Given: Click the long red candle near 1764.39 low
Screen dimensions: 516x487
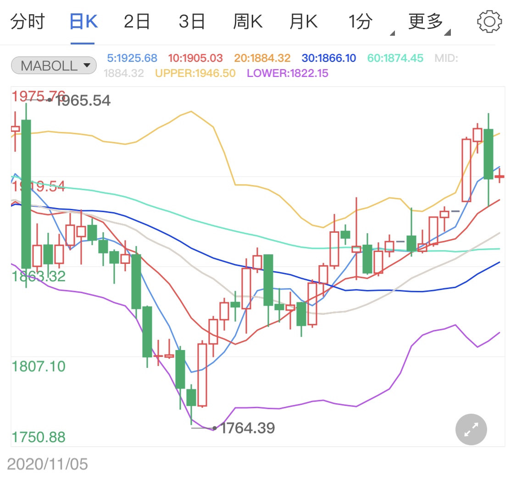Looking at the screenshot, I should pyautogui.click(x=202, y=375).
